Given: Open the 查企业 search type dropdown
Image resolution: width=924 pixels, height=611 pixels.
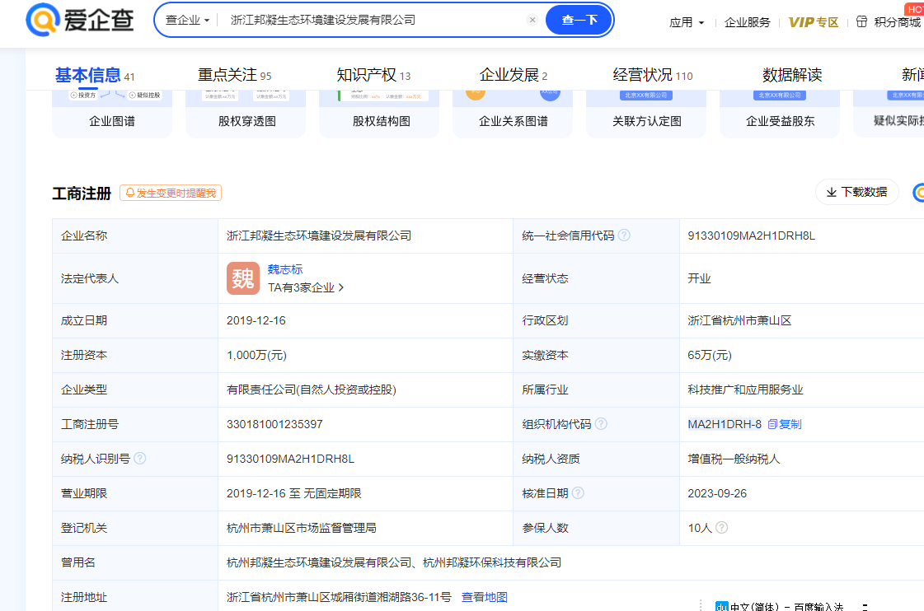Looking at the screenshot, I should click(x=187, y=20).
